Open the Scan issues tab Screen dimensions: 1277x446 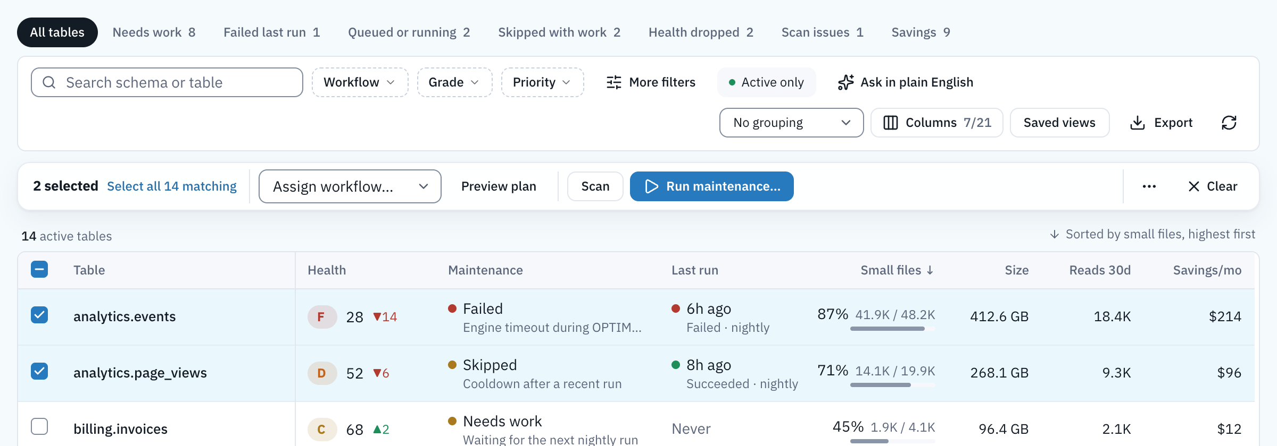[x=822, y=32]
